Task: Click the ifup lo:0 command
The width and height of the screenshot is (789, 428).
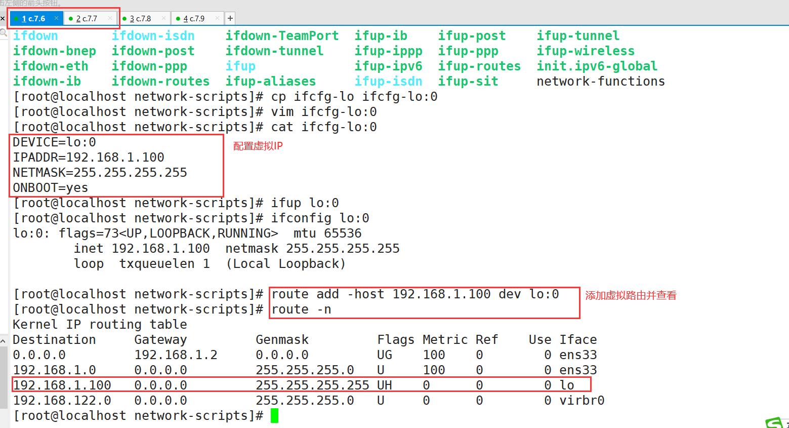Action: tap(305, 203)
